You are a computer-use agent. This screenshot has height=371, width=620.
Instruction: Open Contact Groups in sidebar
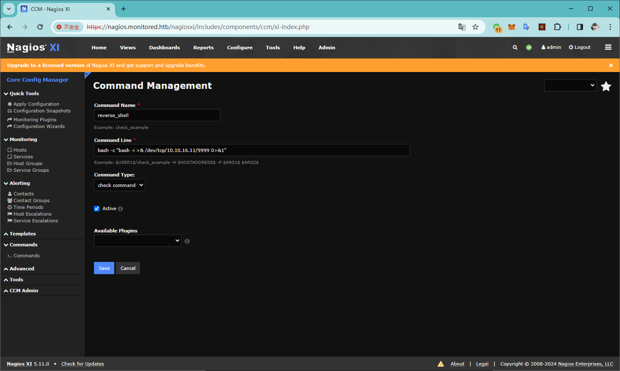click(x=32, y=200)
